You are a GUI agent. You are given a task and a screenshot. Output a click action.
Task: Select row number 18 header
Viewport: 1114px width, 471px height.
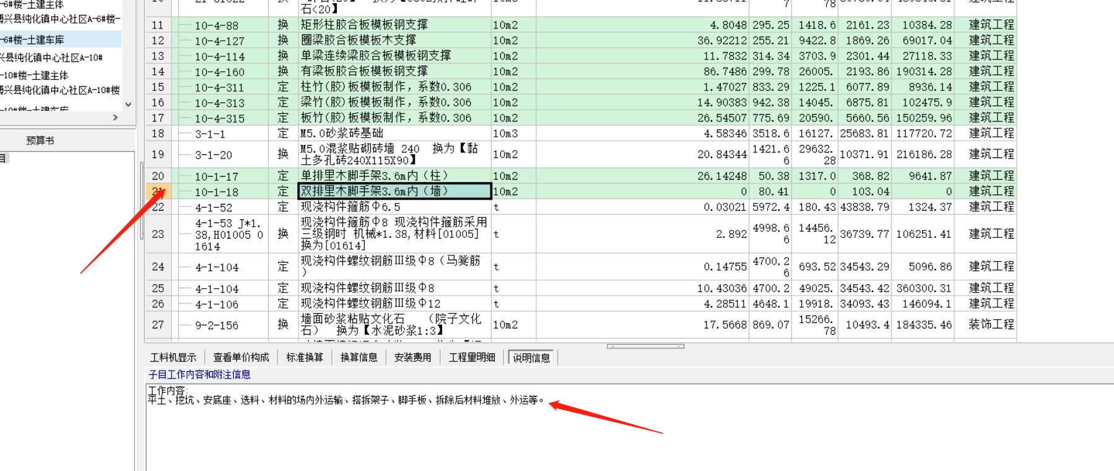pos(159,134)
